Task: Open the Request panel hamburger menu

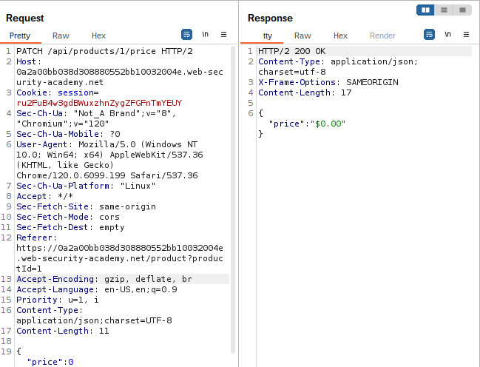Action: click(x=223, y=35)
